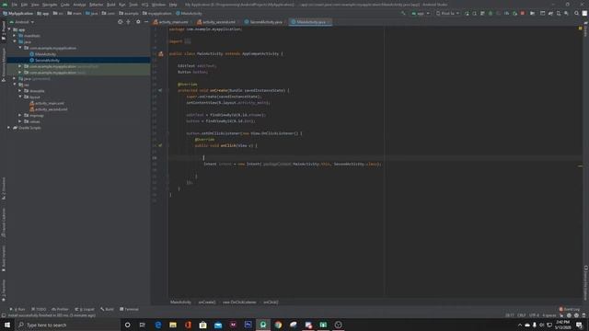Select activity_main.xml in layout folder
Screen dimensions: 589x331
[47, 103]
